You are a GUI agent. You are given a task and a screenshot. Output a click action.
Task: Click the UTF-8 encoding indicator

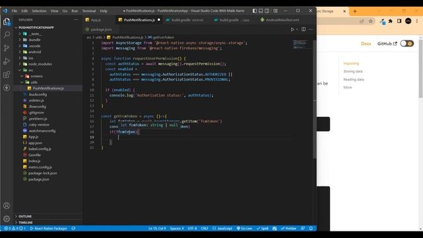(192, 229)
